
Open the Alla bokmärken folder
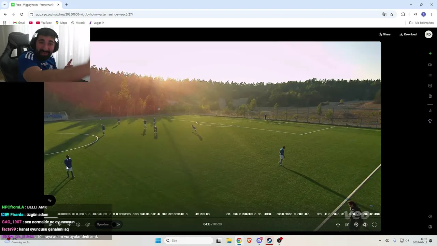pos(422,23)
